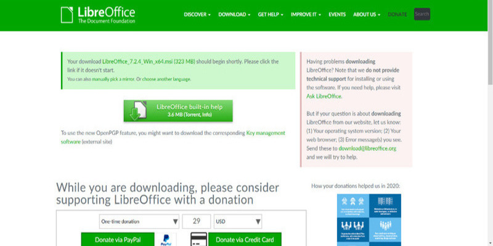The width and height of the screenshot is (493, 246).
Task: Download LibreOffice built-in help
Action: point(178,111)
